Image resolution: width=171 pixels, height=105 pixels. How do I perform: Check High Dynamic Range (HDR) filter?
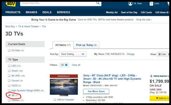[x=9, y=90]
